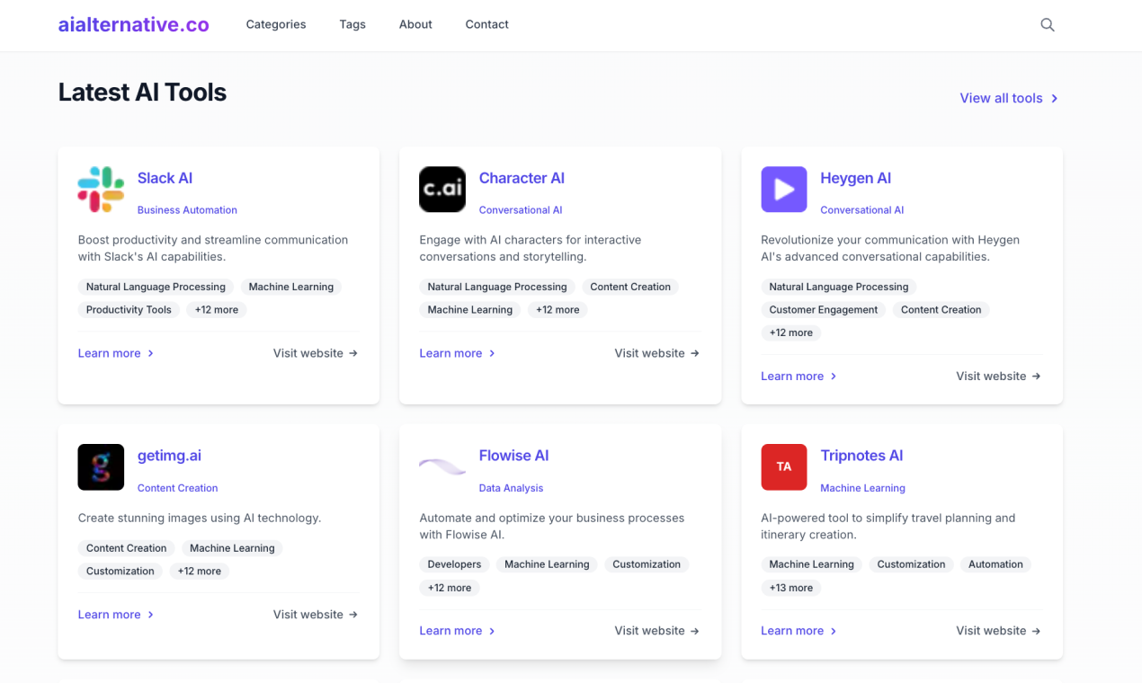
Task: Click the Flowise AI wave logo
Action: point(442,467)
